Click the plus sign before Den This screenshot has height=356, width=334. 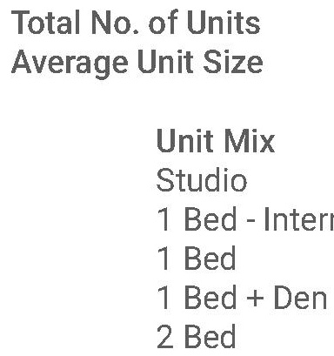tap(255, 299)
